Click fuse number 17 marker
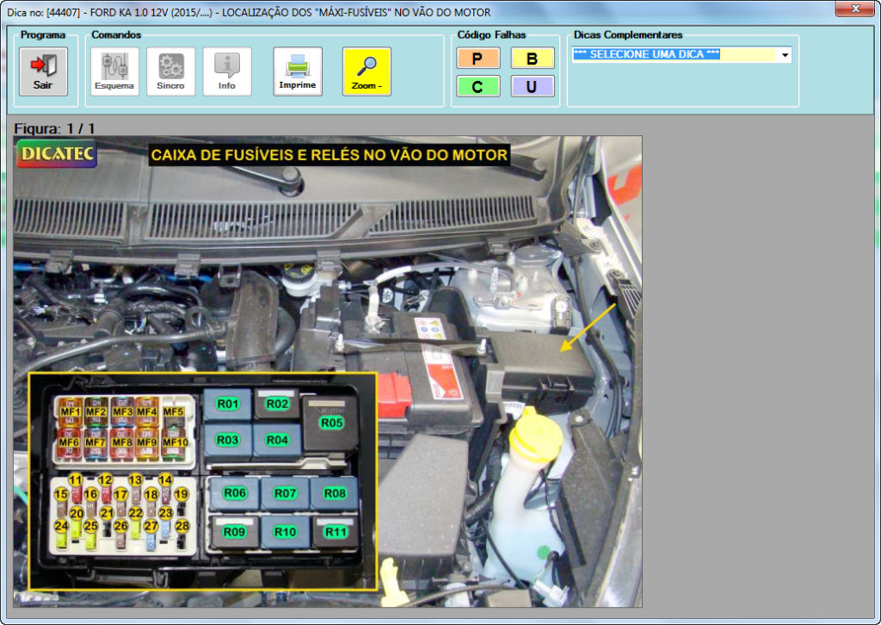This screenshot has height=625, width=881. (x=120, y=495)
